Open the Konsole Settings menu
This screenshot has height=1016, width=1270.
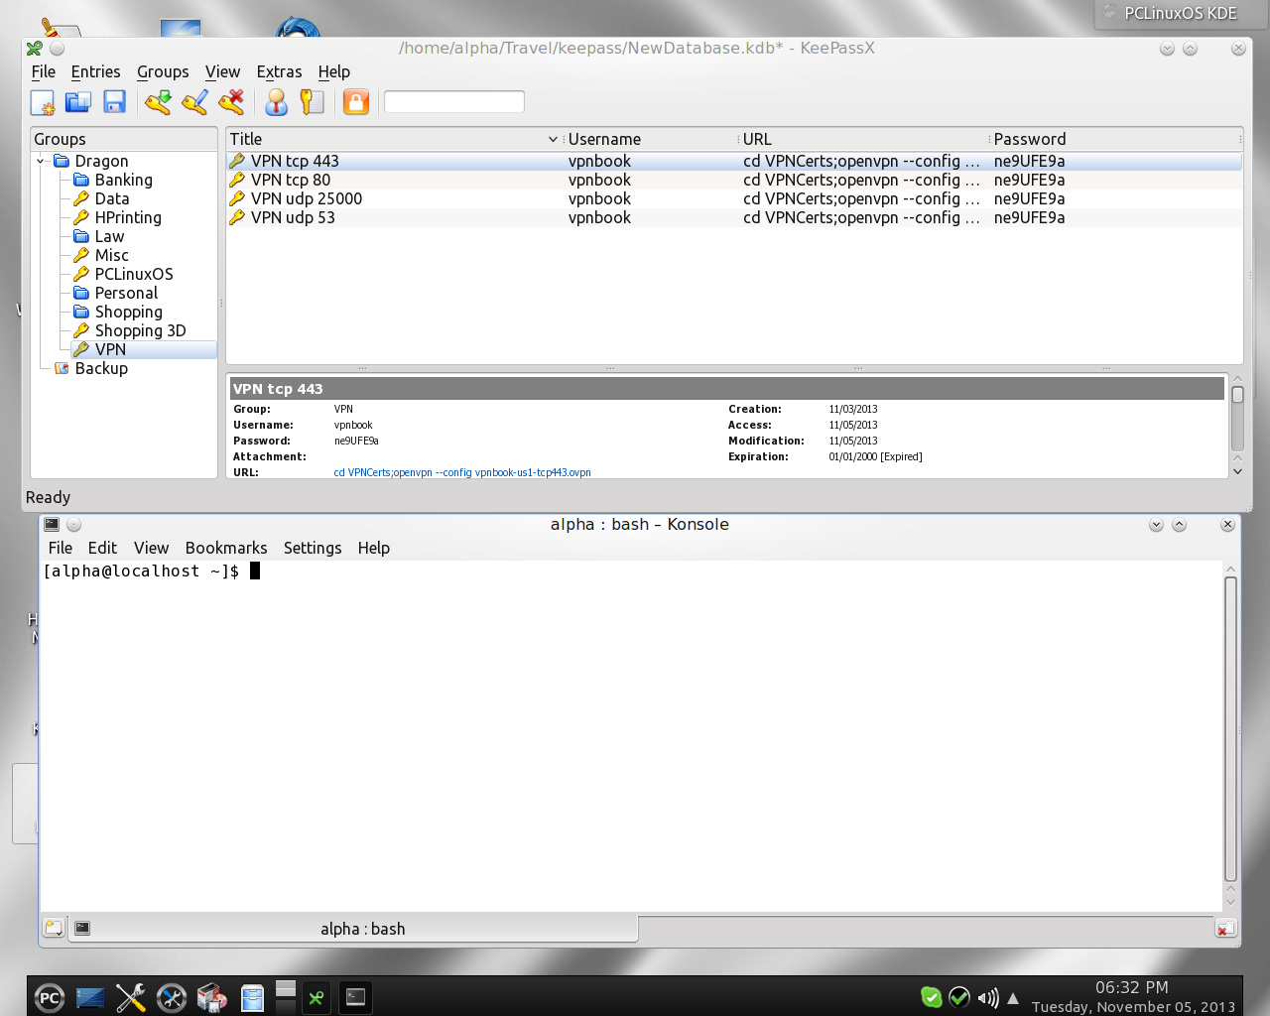[x=313, y=548]
